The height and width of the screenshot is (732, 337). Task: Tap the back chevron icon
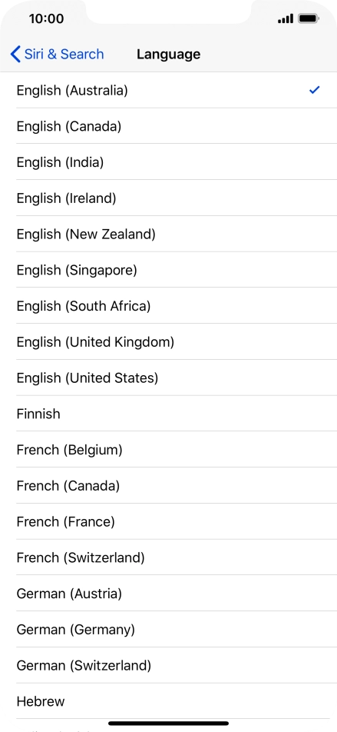click(x=15, y=54)
